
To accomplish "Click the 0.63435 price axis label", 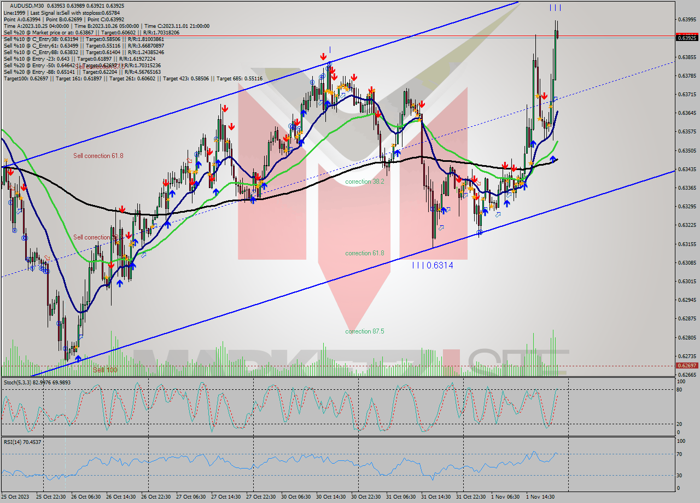I will 687,169.
